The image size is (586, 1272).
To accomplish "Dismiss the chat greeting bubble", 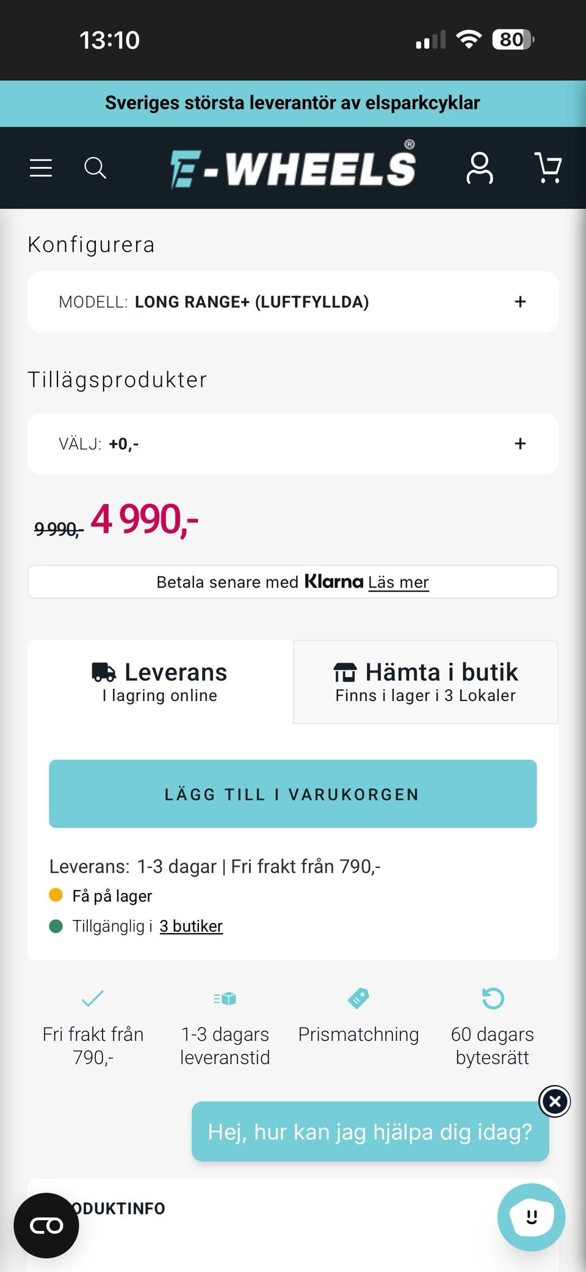I will coord(554,1101).
